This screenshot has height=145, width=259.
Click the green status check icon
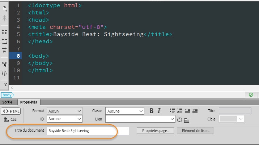pos(251,95)
